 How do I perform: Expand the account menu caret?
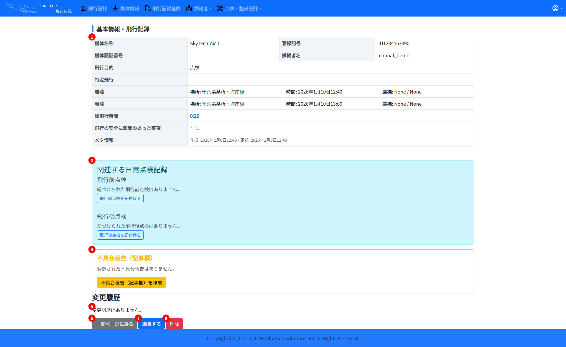561,8
